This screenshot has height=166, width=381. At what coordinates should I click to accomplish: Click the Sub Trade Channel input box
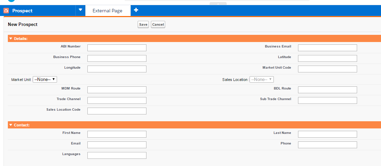[327, 100]
